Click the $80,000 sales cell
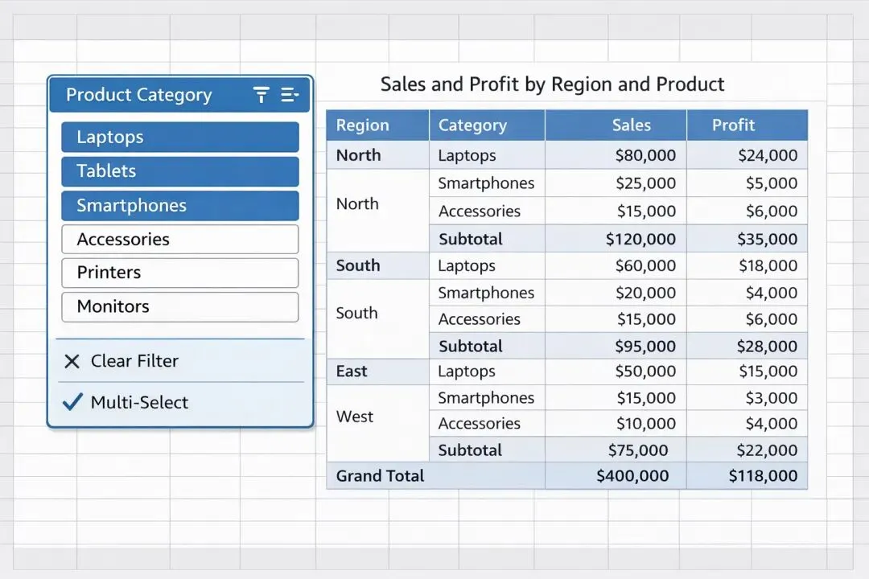The width and height of the screenshot is (869, 579). 616,155
